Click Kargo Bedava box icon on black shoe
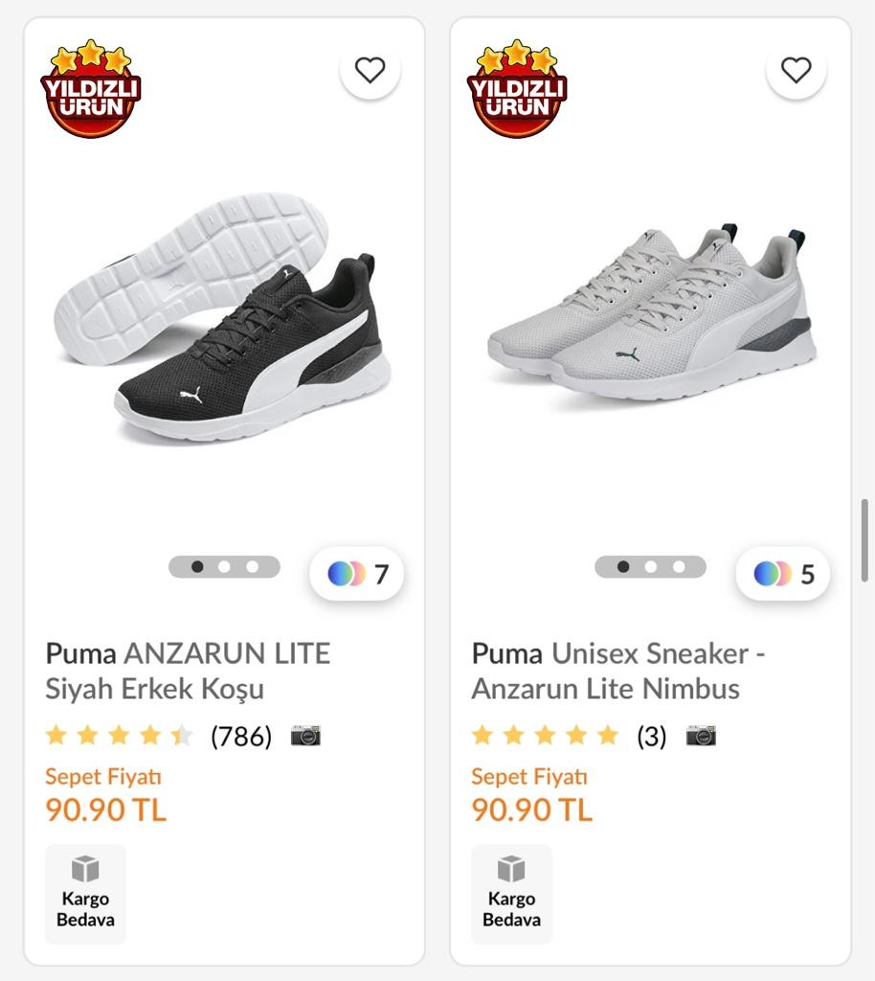Screen dimensions: 875x981 (x=86, y=869)
